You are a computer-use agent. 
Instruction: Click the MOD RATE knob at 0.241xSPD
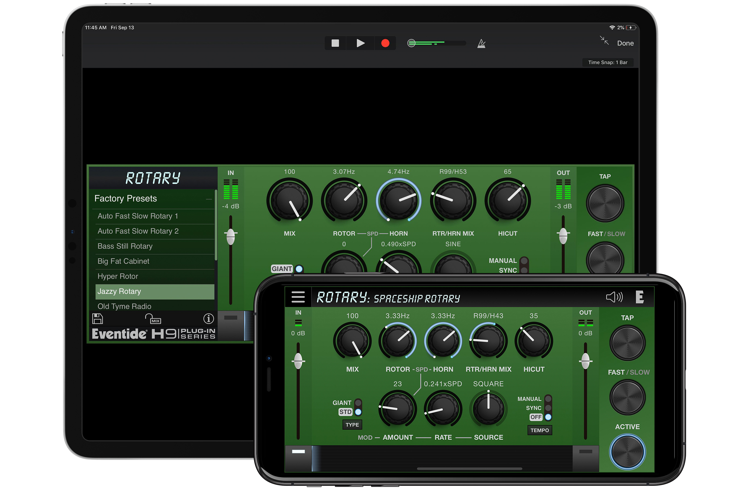(443, 409)
